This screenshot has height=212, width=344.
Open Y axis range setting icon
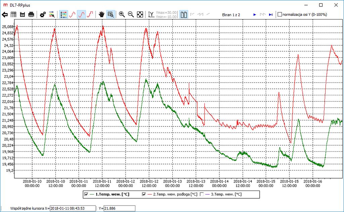click(151, 15)
